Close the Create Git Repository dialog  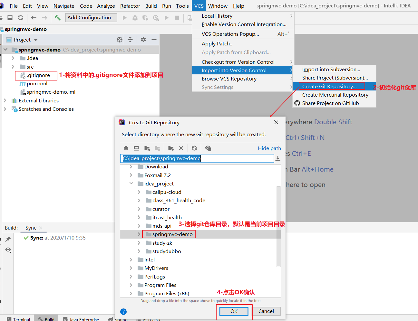pyautogui.click(x=276, y=122)
